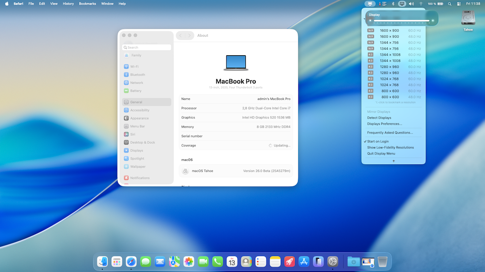
Task: Switch to 1280 × 960 at 60.0 Hz
Action: tap(394, 67)
